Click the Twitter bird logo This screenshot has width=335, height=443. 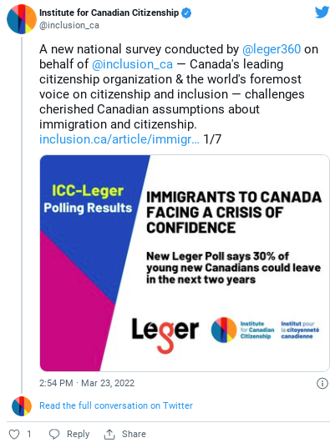tap(322, 13)
